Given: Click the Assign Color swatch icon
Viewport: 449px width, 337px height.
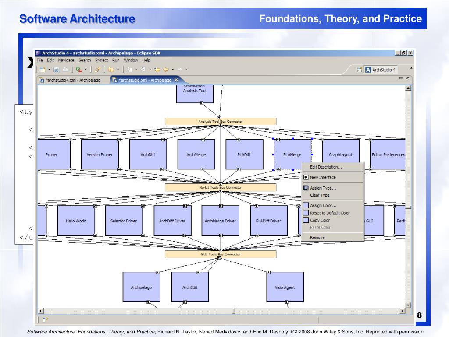Looking at the screenshot, I should [306, 205].
